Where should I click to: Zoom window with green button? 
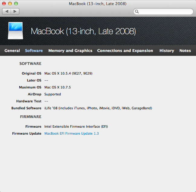16,4
